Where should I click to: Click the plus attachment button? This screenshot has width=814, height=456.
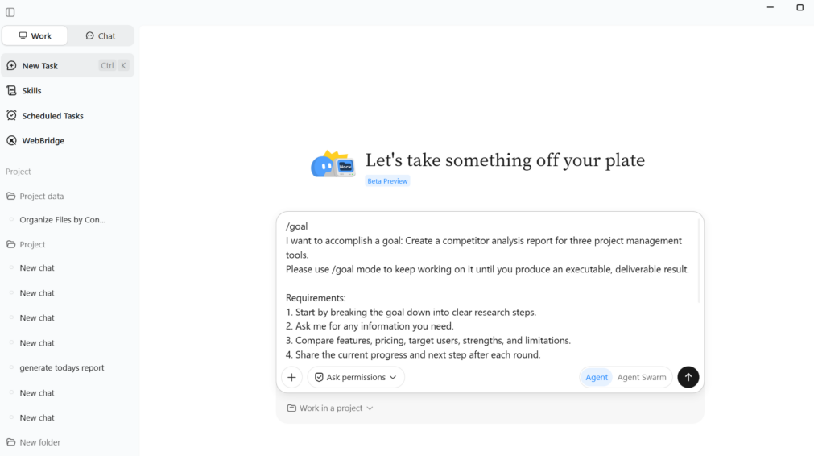pos(291,377)
